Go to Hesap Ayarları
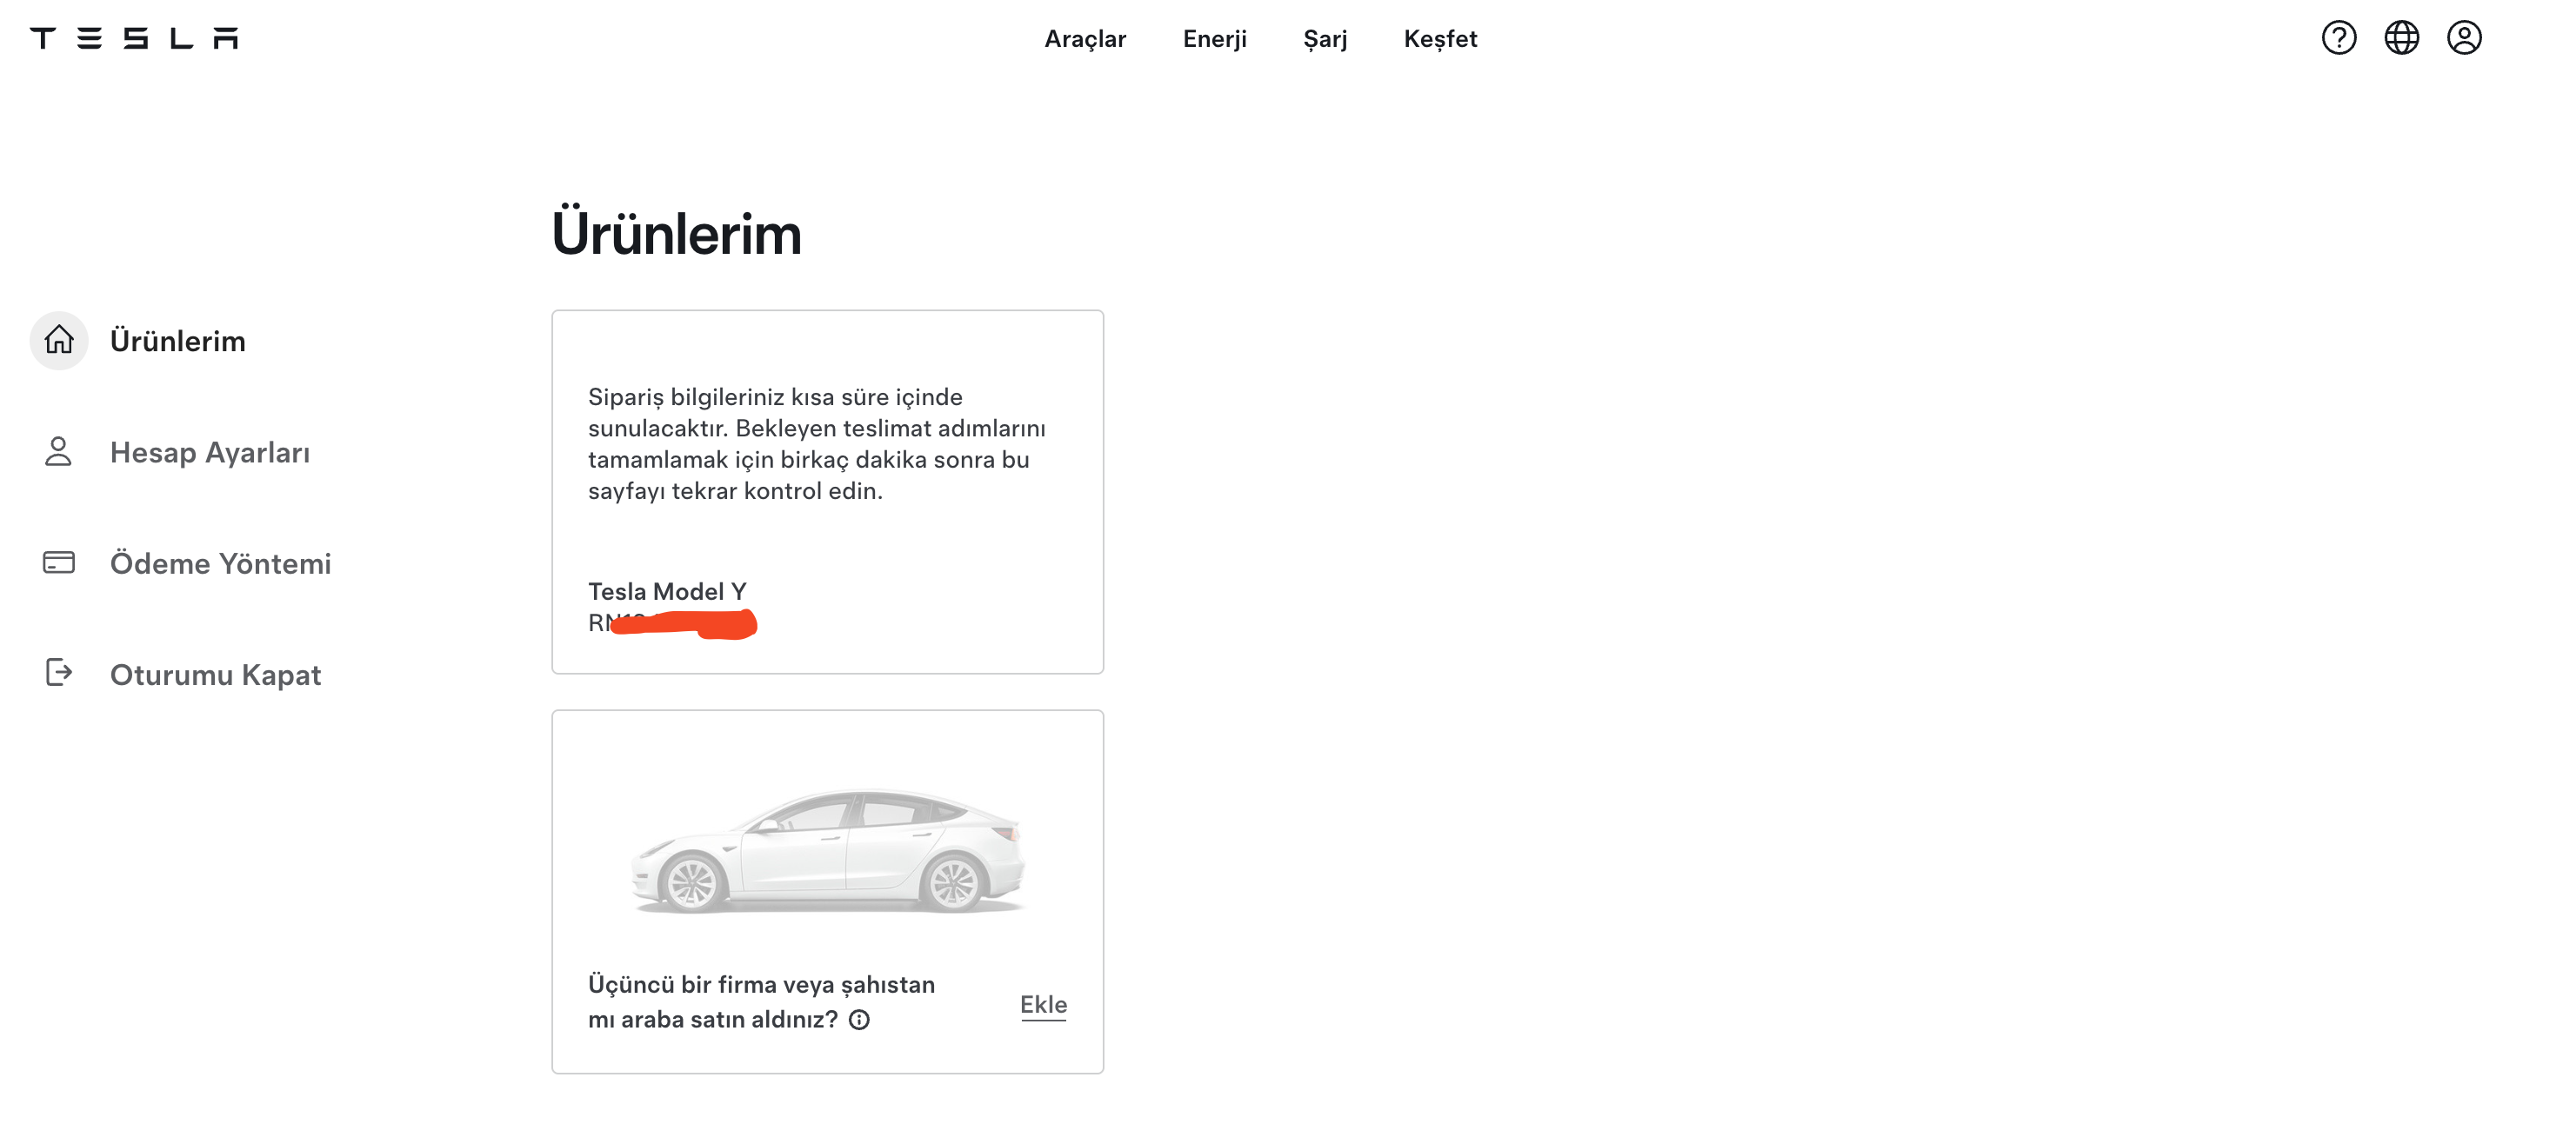Image resolution: width=2576 pixels, height=1144 pixels. (x=210, y=453)
